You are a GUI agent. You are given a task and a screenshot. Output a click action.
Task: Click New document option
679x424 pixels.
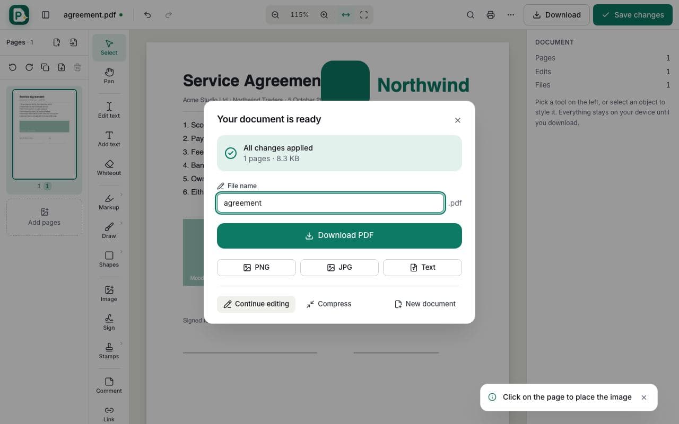pos(425,304)
